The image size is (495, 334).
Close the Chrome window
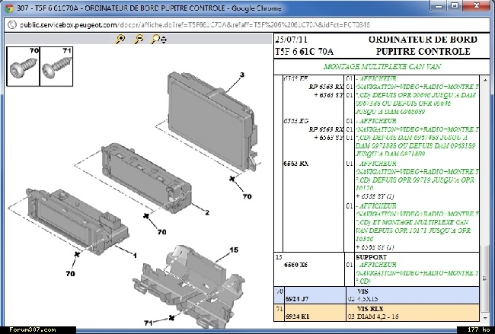click(x=477, y=5)
